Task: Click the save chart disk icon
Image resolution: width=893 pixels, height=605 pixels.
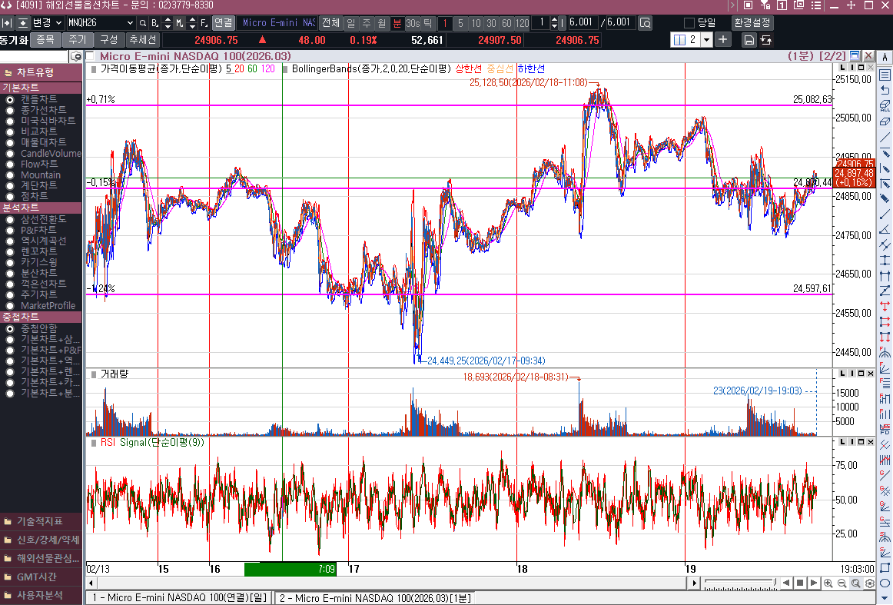Action: click(749, 40)
